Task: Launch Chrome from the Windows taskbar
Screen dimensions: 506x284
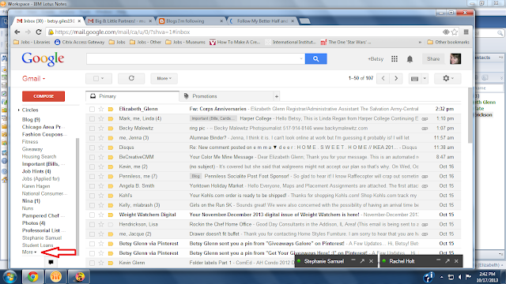Action: point(32,277)
